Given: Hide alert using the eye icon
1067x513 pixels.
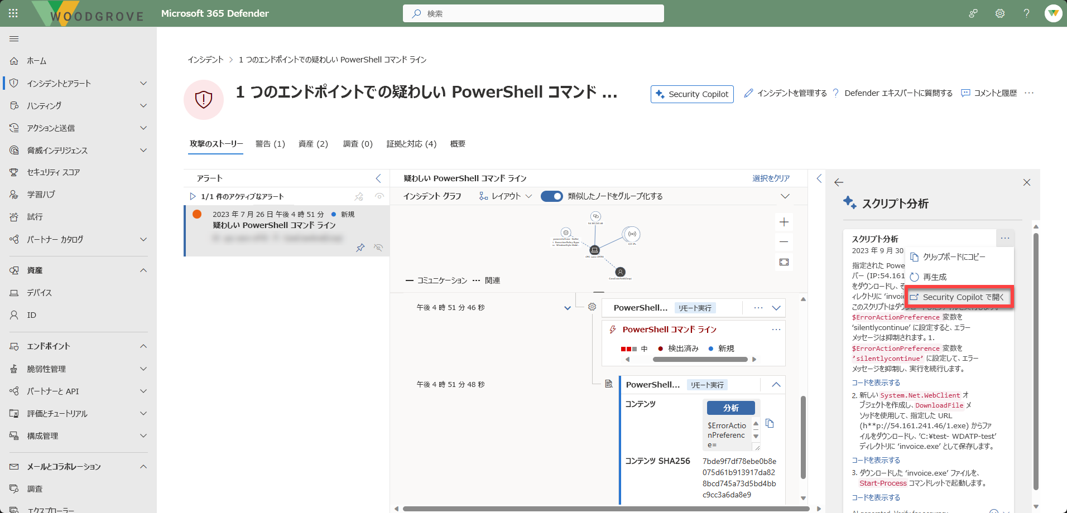Looking at the screenshot, I should tap(378, 248).
